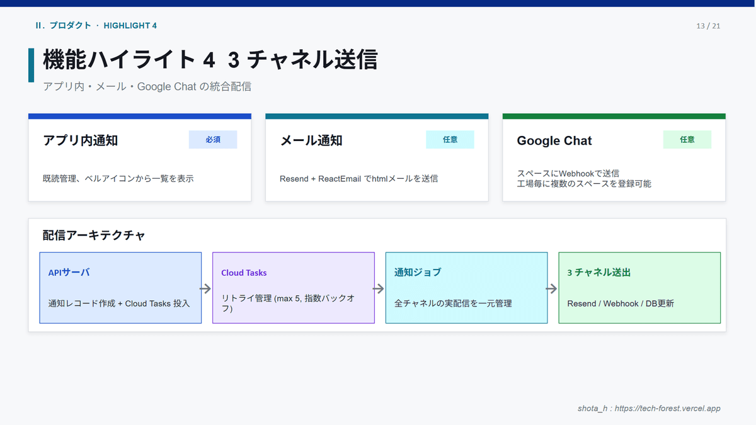Toggle the メール通知 card
Screen dimensions: 756x425
coord(376,157)
